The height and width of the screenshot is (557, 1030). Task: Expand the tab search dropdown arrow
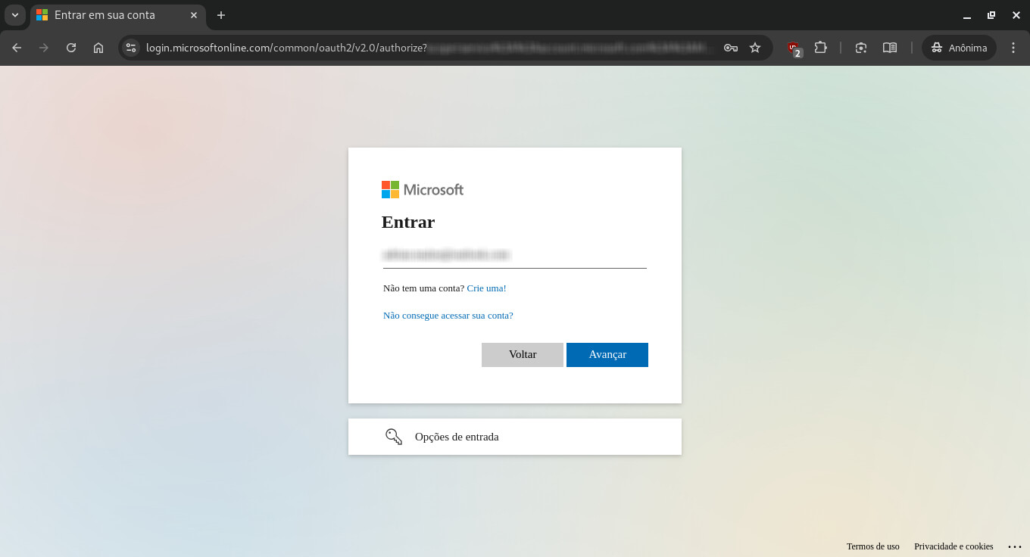14,15
